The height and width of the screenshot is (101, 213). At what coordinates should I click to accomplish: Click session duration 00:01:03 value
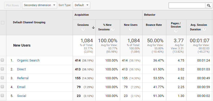pyautogui.click(x=204, y=69)
